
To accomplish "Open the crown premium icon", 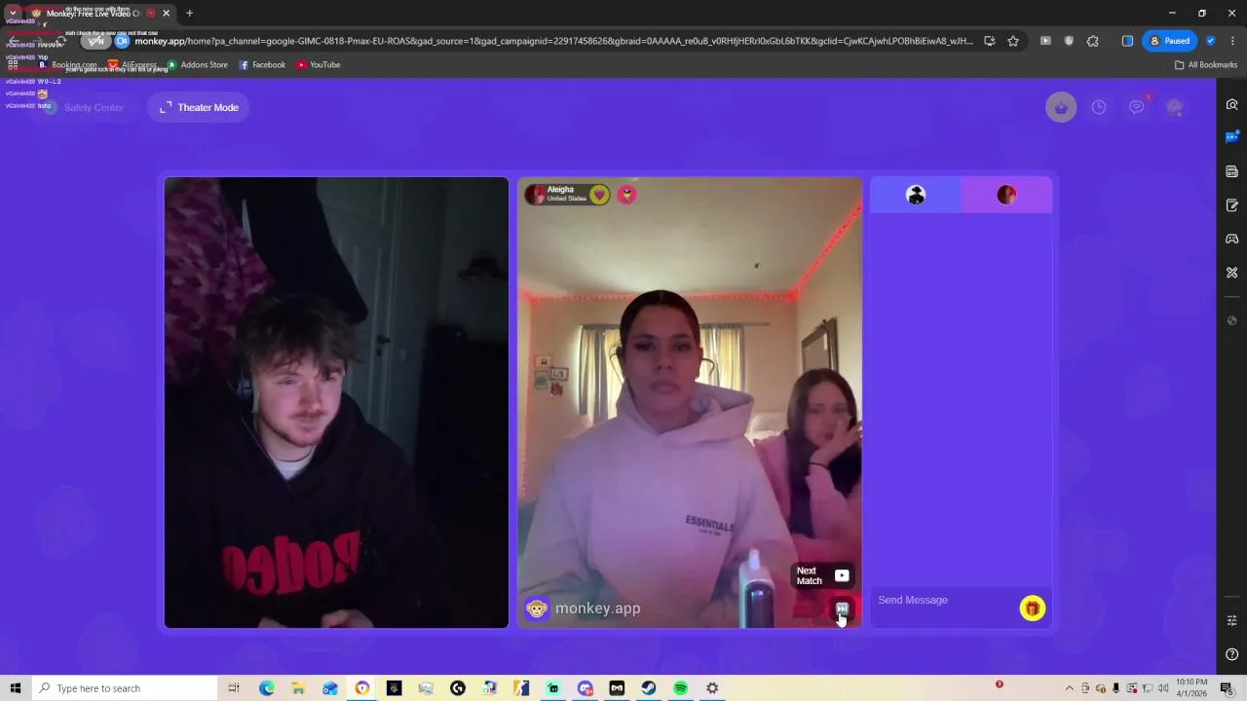I will click(1061, 107).
